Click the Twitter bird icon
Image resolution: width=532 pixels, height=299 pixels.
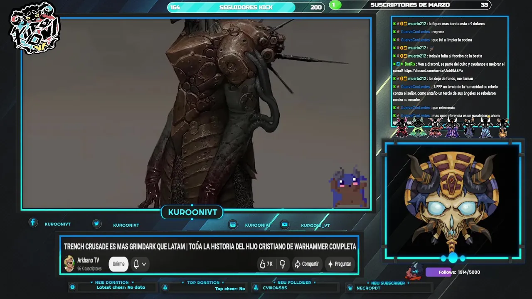pyautogui.click(x=96, y=223)
